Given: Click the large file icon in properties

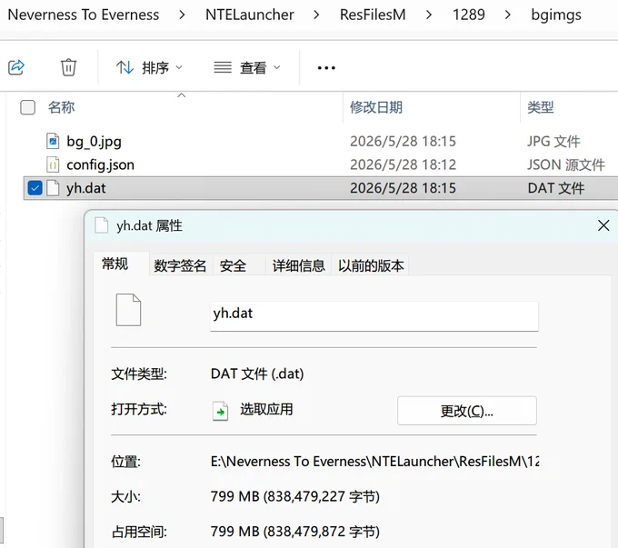Looking at the screenshot, I should coord(128,310).
